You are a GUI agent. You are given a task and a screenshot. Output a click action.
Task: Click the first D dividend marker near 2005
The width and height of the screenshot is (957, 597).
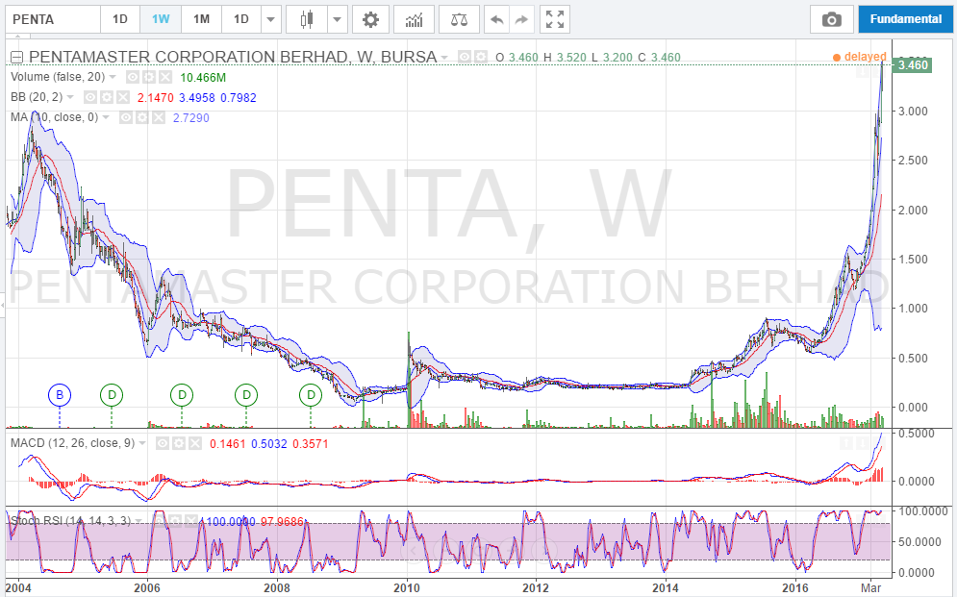click(x=112, y=395)
